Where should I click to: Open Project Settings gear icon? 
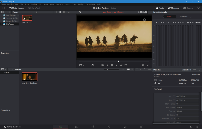(x=197, y=127)
